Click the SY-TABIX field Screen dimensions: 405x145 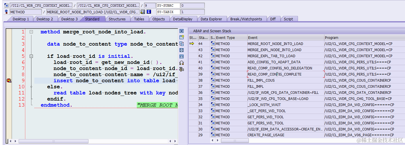(168, 12)
